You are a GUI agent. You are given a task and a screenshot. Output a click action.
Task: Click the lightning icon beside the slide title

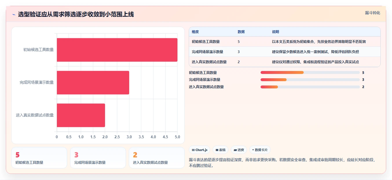click(x=14, y=14)
